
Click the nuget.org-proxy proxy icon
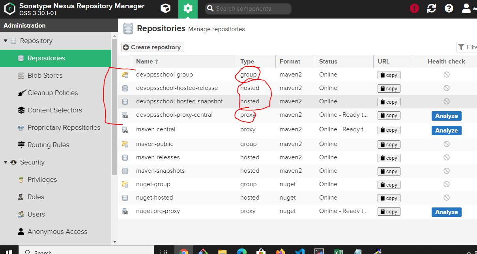point(125,211)
